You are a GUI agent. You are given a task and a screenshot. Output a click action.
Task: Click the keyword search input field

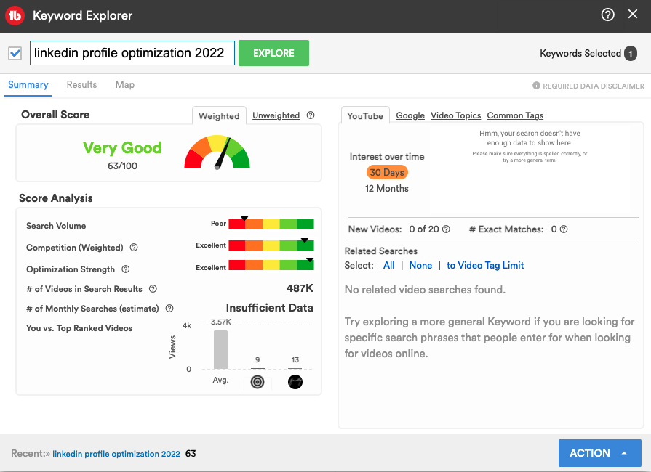click(132, 53)
